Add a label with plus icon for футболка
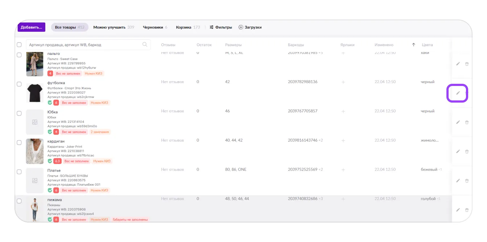The height and width of the screenshot is (242, 487). pos(343,82)
